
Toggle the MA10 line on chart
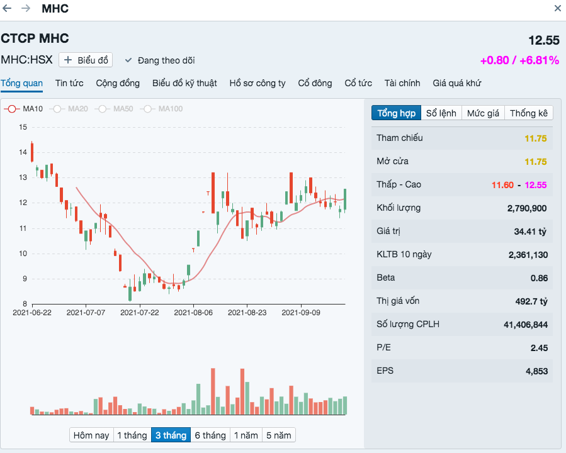tap(24, 109)
